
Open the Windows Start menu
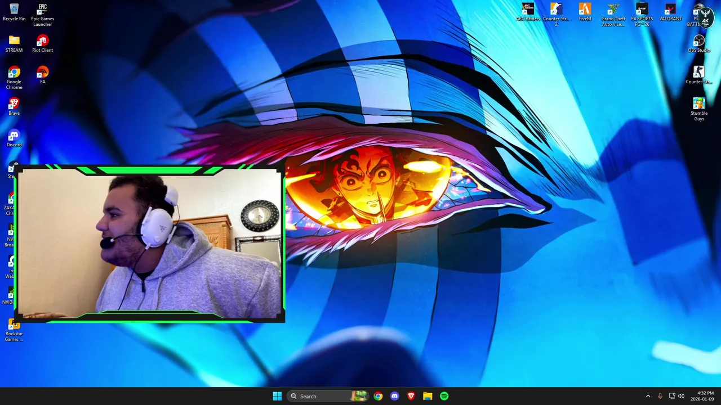coord(277,396)
